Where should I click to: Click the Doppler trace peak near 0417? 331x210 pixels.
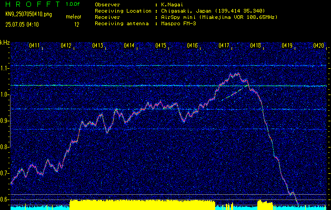pyautogui.click(x=234, y=75)
